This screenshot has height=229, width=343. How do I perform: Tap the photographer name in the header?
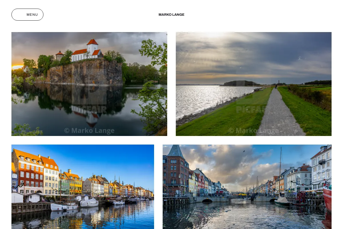[x=171, y=15]
